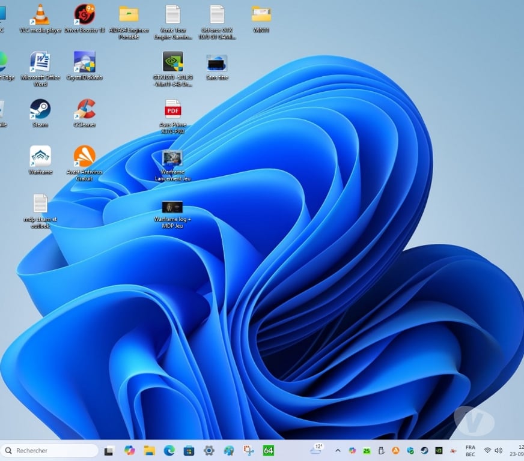Launch CrystalDiskInfo from the desktop

point(84,62)
